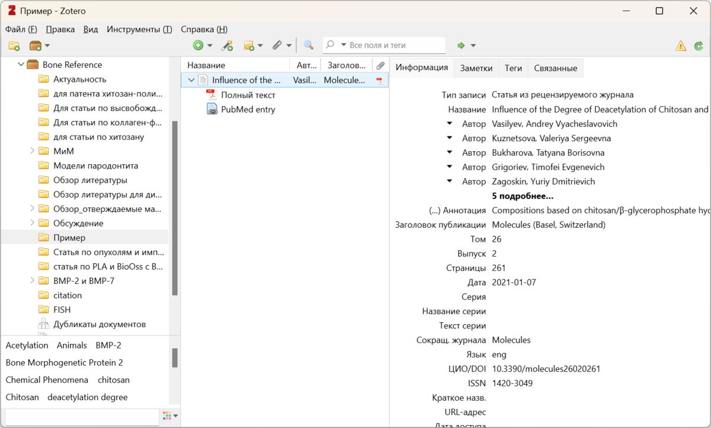Click the attachment column paperclip header

(x=380, y=65)
